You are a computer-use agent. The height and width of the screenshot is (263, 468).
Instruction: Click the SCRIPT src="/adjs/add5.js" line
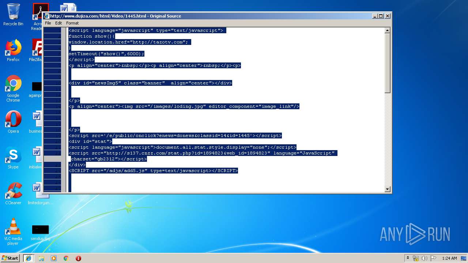[x=153, y=171]
